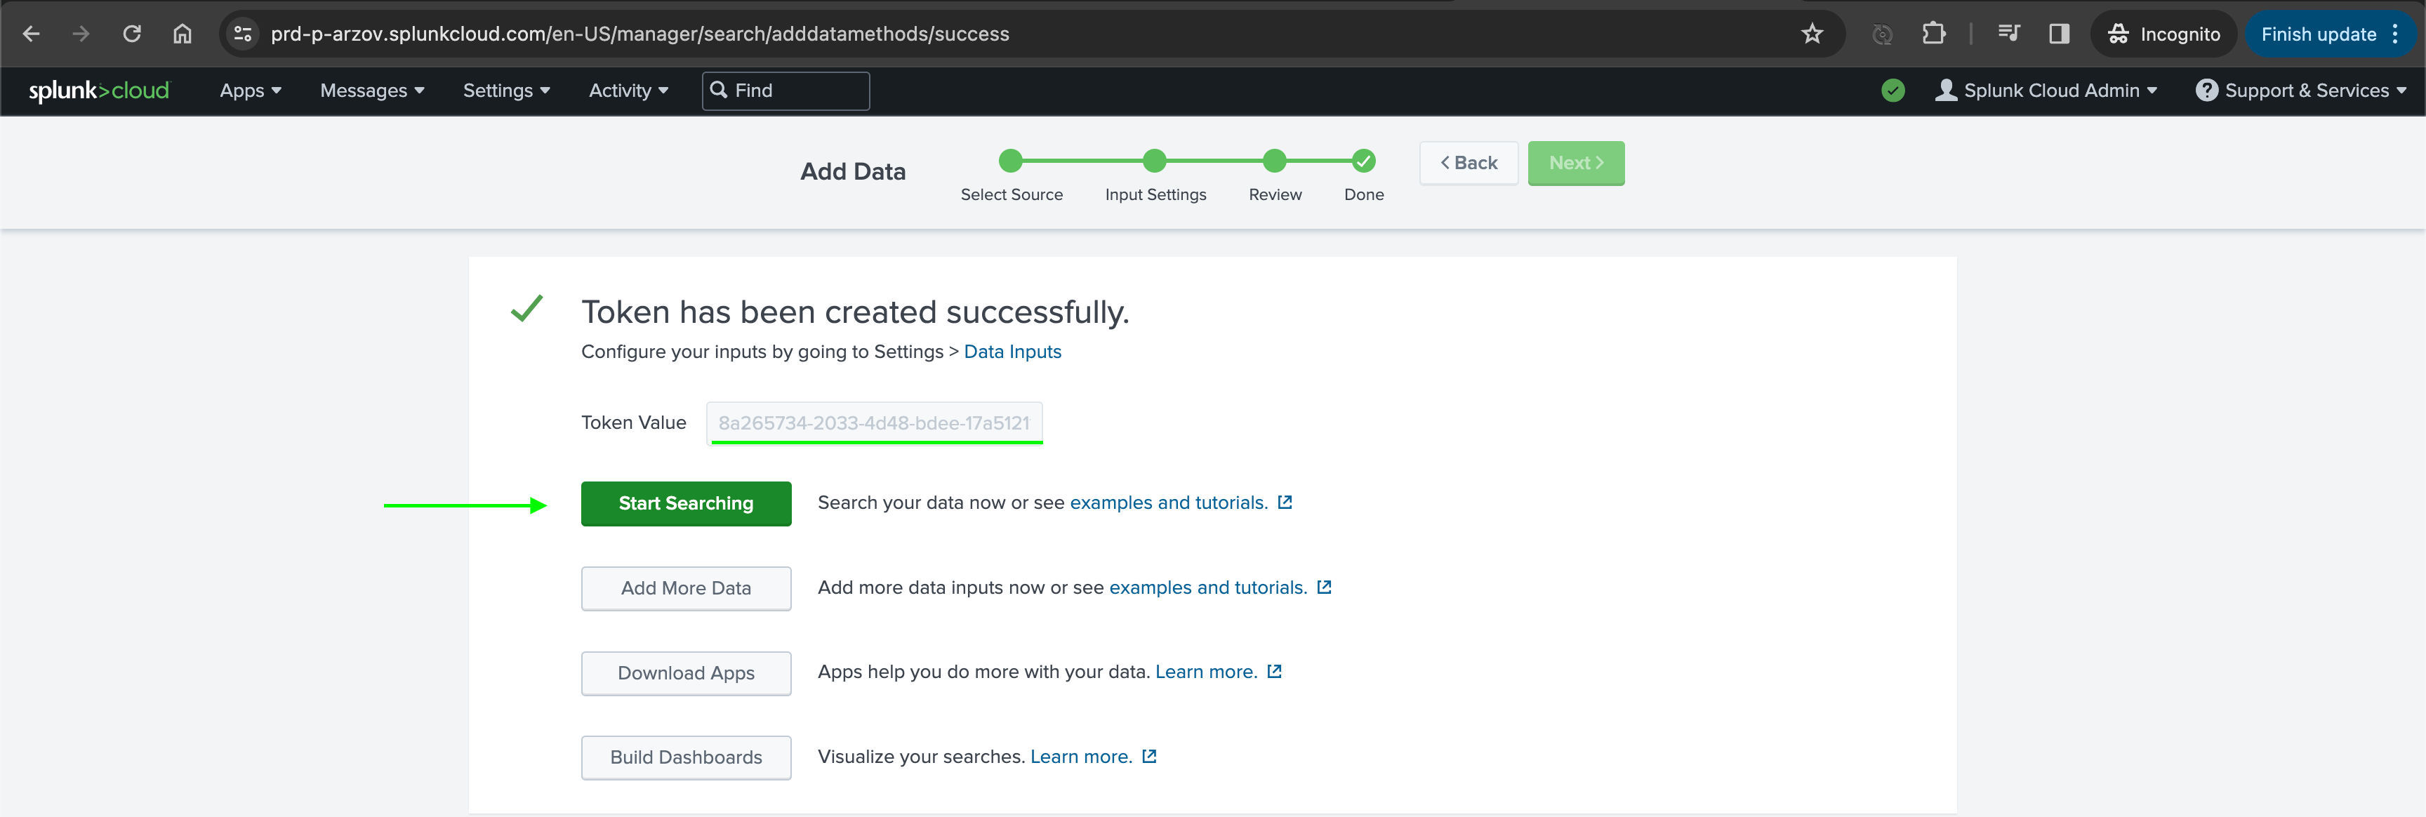Viewport: 2426px width, 817px height.
Task: Click the Done step checkmark circle
Action: 1363,161
